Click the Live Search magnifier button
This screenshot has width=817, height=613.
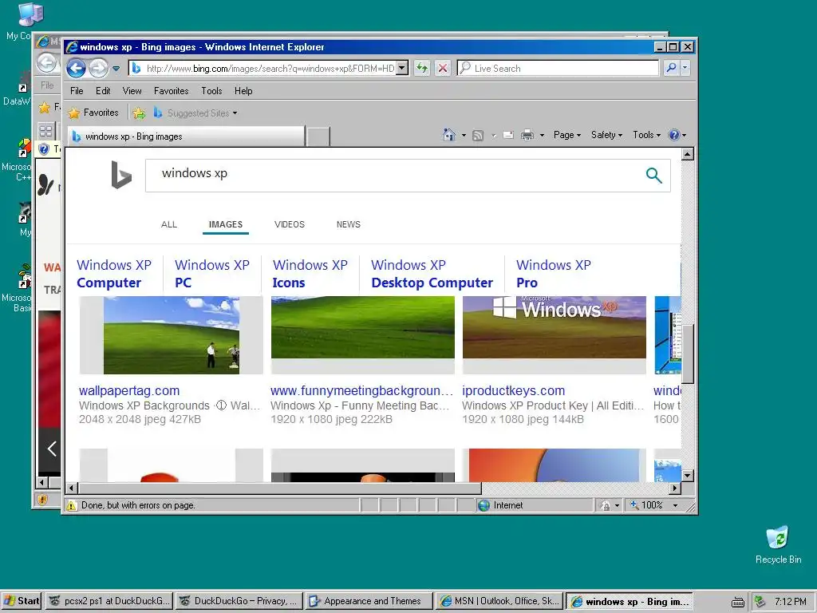[x=672, y=68]
